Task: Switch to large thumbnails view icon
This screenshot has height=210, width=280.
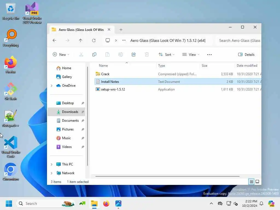Action: tap(257, 182)
